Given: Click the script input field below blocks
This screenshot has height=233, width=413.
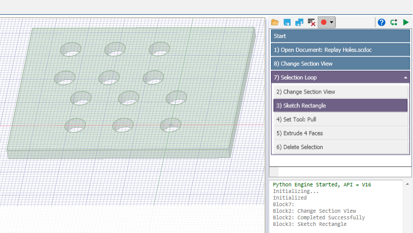Looking at the screenshot, I should point(345,172).
